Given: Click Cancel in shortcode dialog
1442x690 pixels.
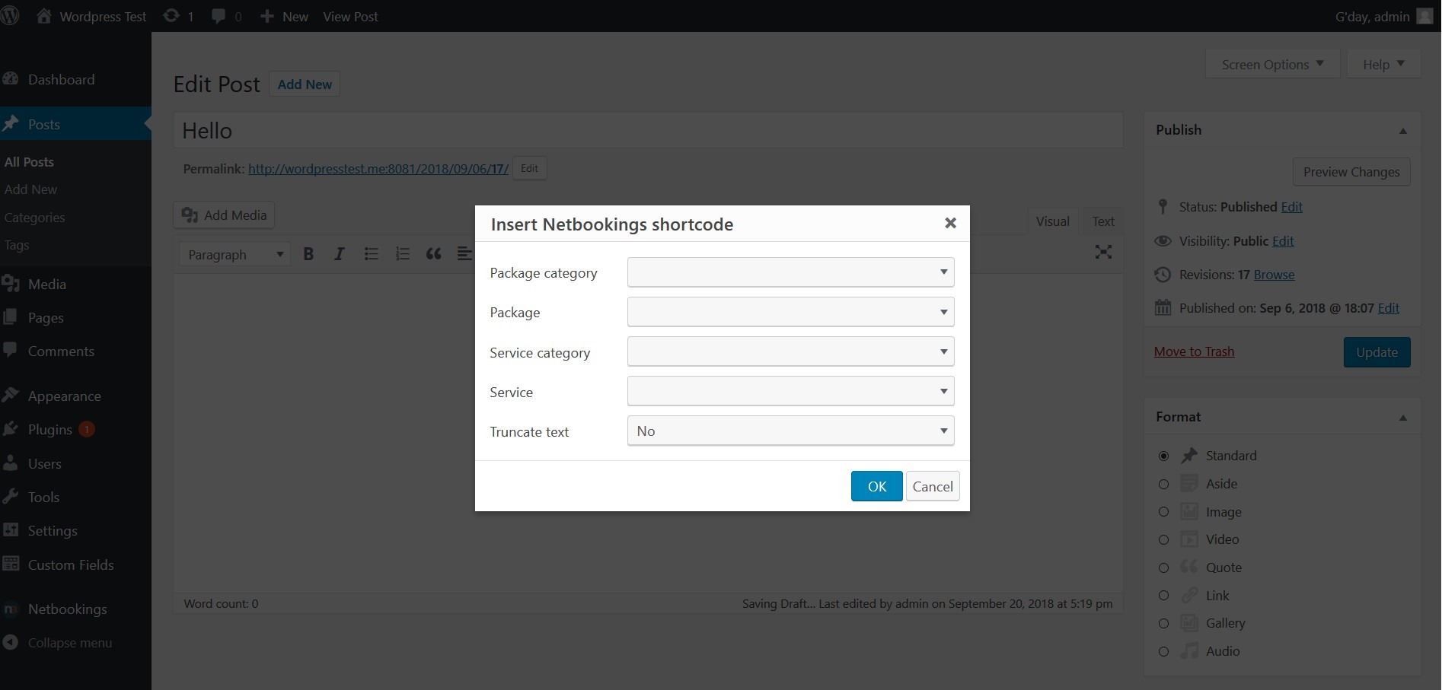Looking at the screenshot, I should (933, 486).
